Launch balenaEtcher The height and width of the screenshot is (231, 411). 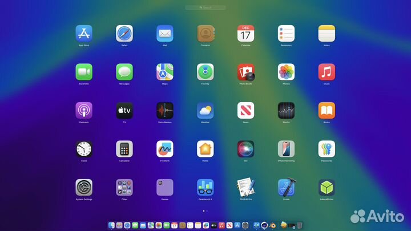pyautogui.click(x=327, y=188)
